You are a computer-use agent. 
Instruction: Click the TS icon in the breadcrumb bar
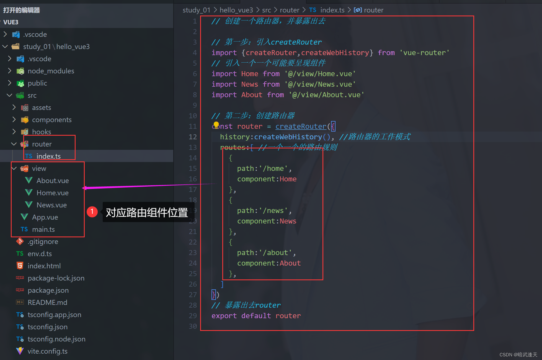pos(313,10)
